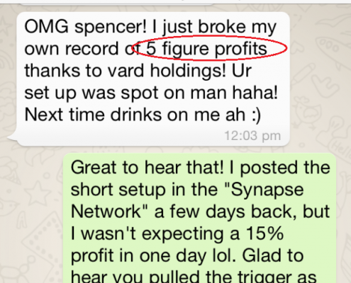Click the tail of the received bubble
Screen dimensions: 351x283
coord(12,138)
